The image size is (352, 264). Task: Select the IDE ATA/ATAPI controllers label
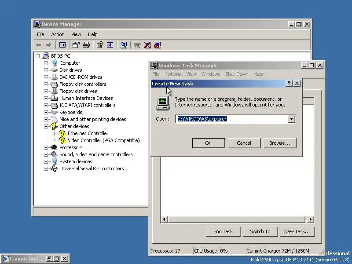[x=87, y=105]
